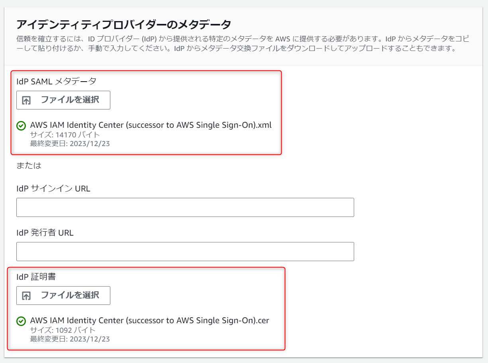Select the uploaded .xml metadata file name
488x363 pixels.
[x=151, y=125]
